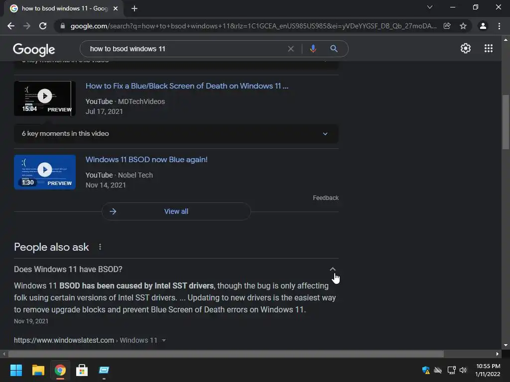Click Chrome icon in taskbar
Image resolution: width=510 pixels, height=382 pixels.
coord(60,370)
